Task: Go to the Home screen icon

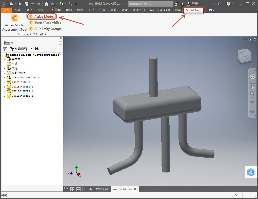Action: [x=47, y=4]
